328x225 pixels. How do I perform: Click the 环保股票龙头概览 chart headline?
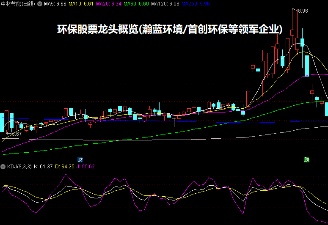170,29
